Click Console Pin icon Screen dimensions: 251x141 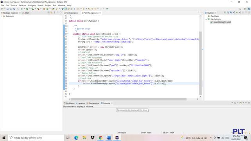tap(232, 103)
